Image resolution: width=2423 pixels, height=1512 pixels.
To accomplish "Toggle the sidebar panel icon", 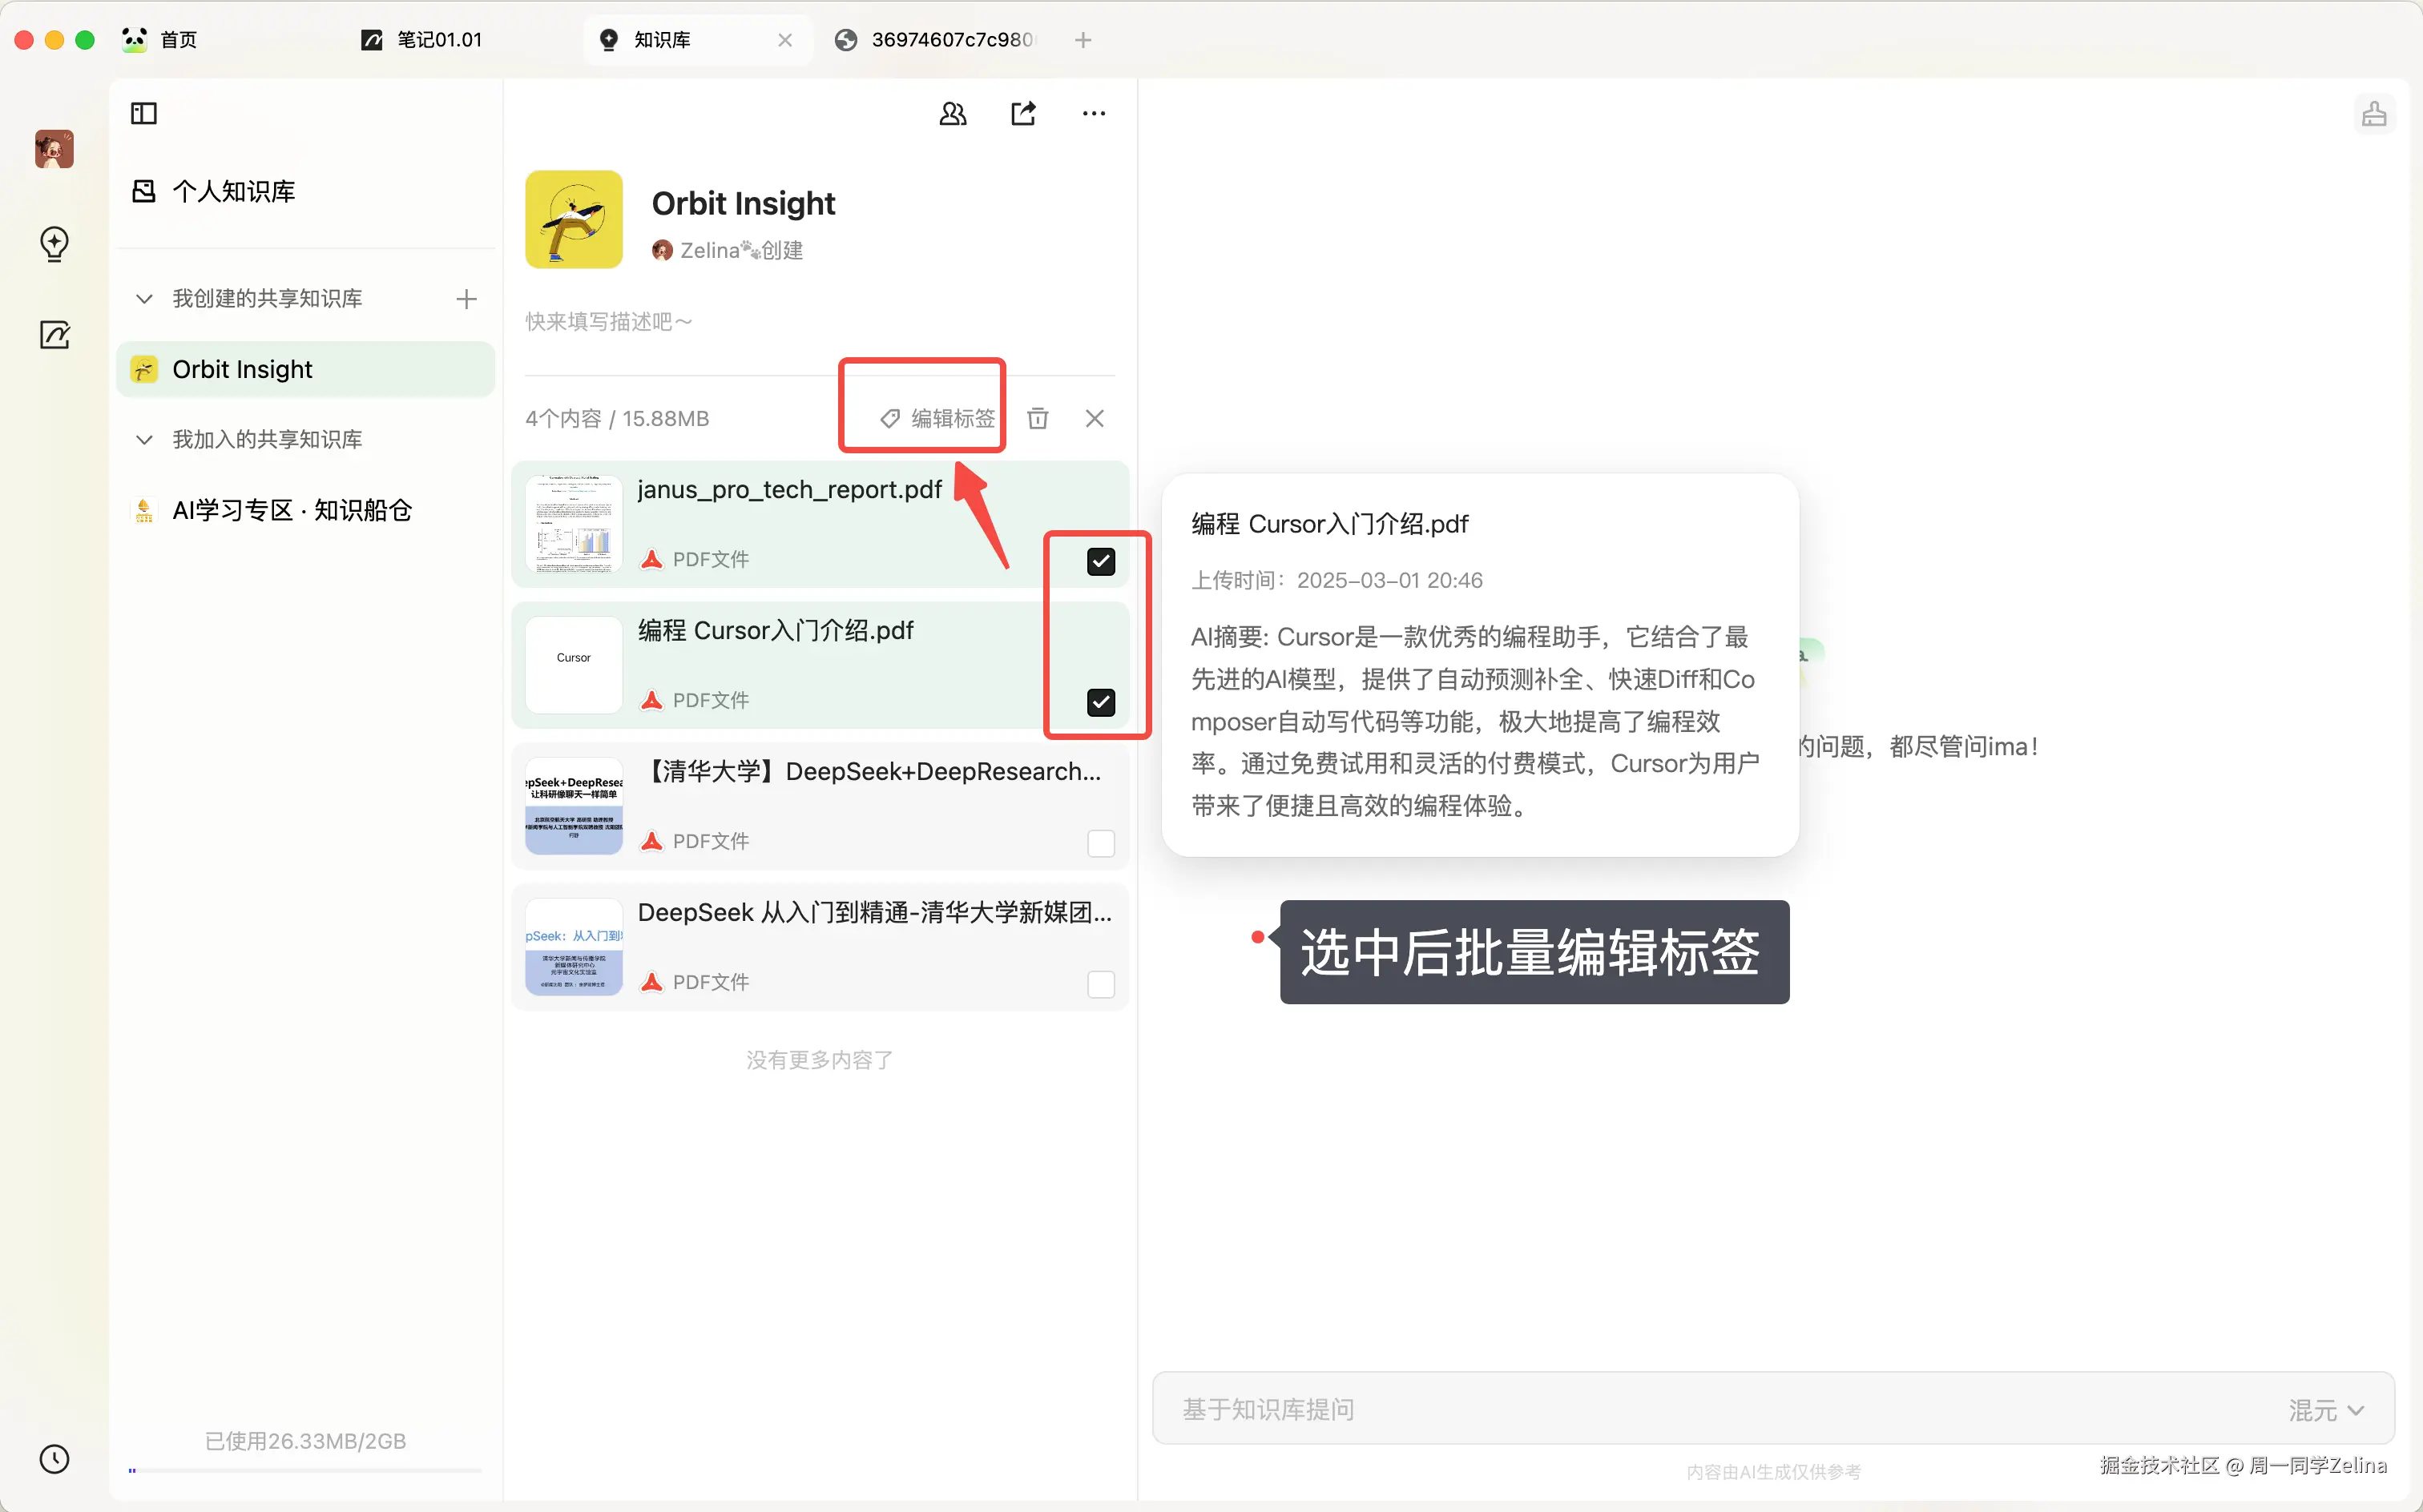I will pyautogui.click(x=144, y=113).
